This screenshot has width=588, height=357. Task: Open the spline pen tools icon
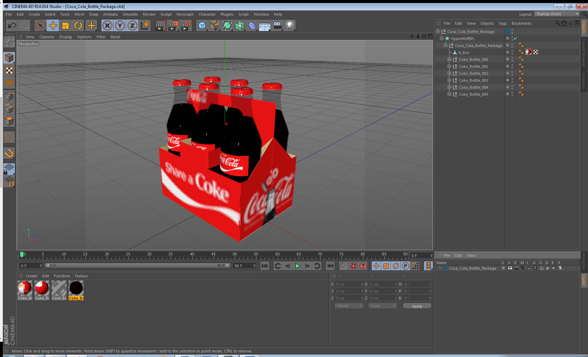pyautogui.click(x=215, y=25)
